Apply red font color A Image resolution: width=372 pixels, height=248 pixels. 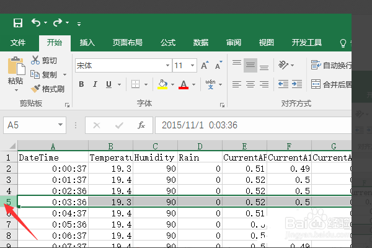184,84
